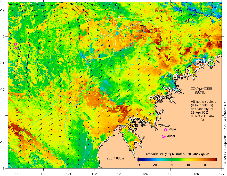This screenshot has width=227, height=176.
Task: Click the 'Argo' legend label
Action: point(172,129)
